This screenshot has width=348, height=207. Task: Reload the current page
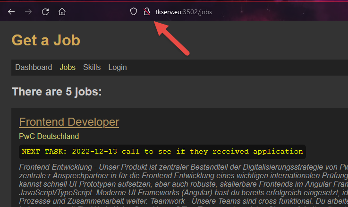pos(45,11)
